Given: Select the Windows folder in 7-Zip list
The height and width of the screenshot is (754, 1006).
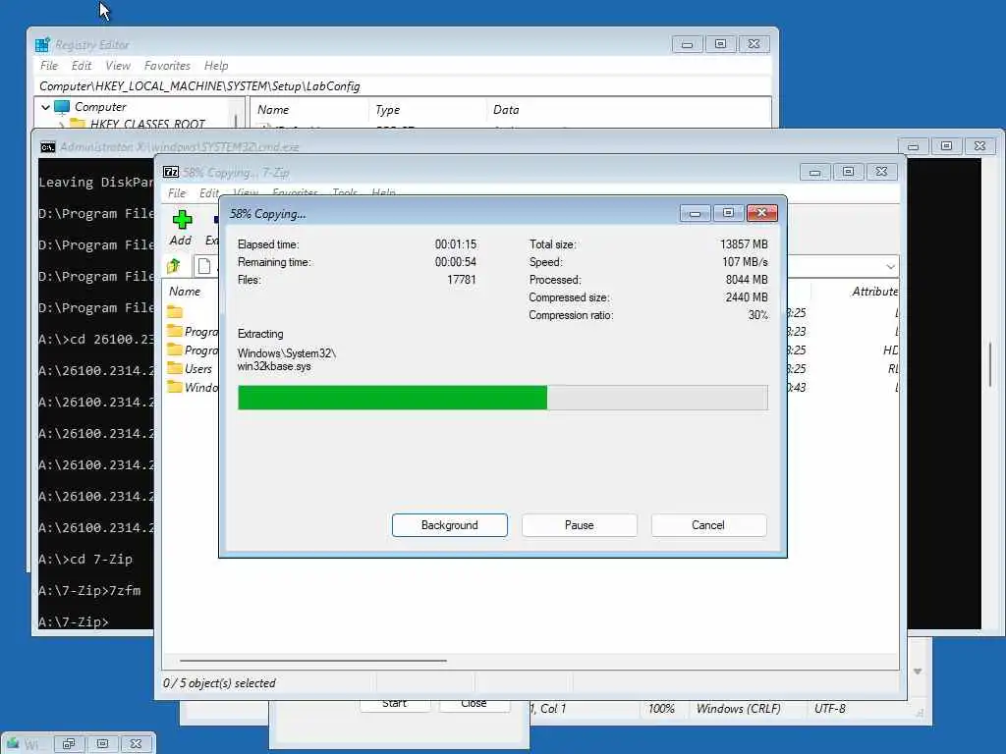Looking at the screenshot, I should [192, 387].
